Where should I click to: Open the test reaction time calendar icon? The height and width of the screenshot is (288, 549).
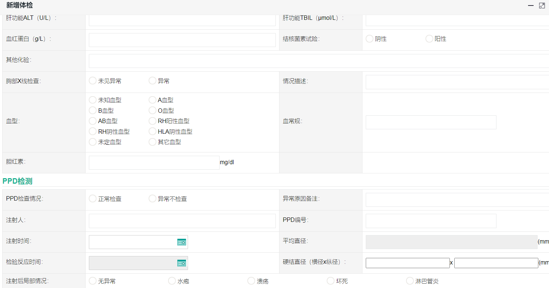pyautogui.click(x=182, y=263)
